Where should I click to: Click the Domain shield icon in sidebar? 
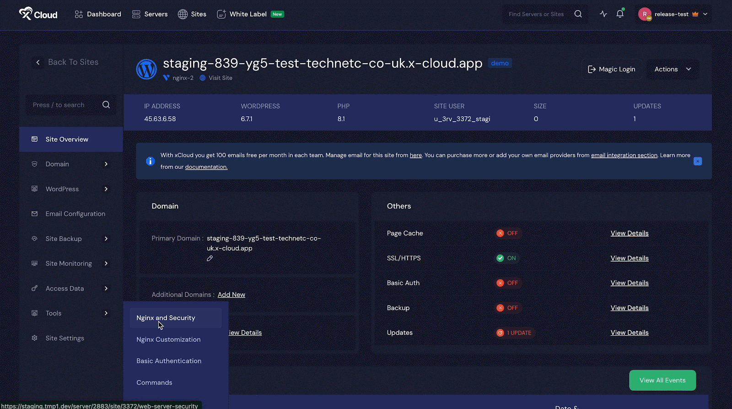pyautogui.click(x=34, y=164)
